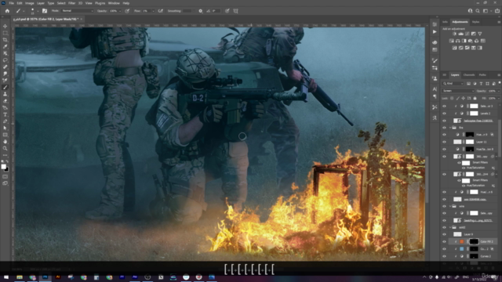
Task: Select the Brush tool in the toolbox
Action: [5, 87]
